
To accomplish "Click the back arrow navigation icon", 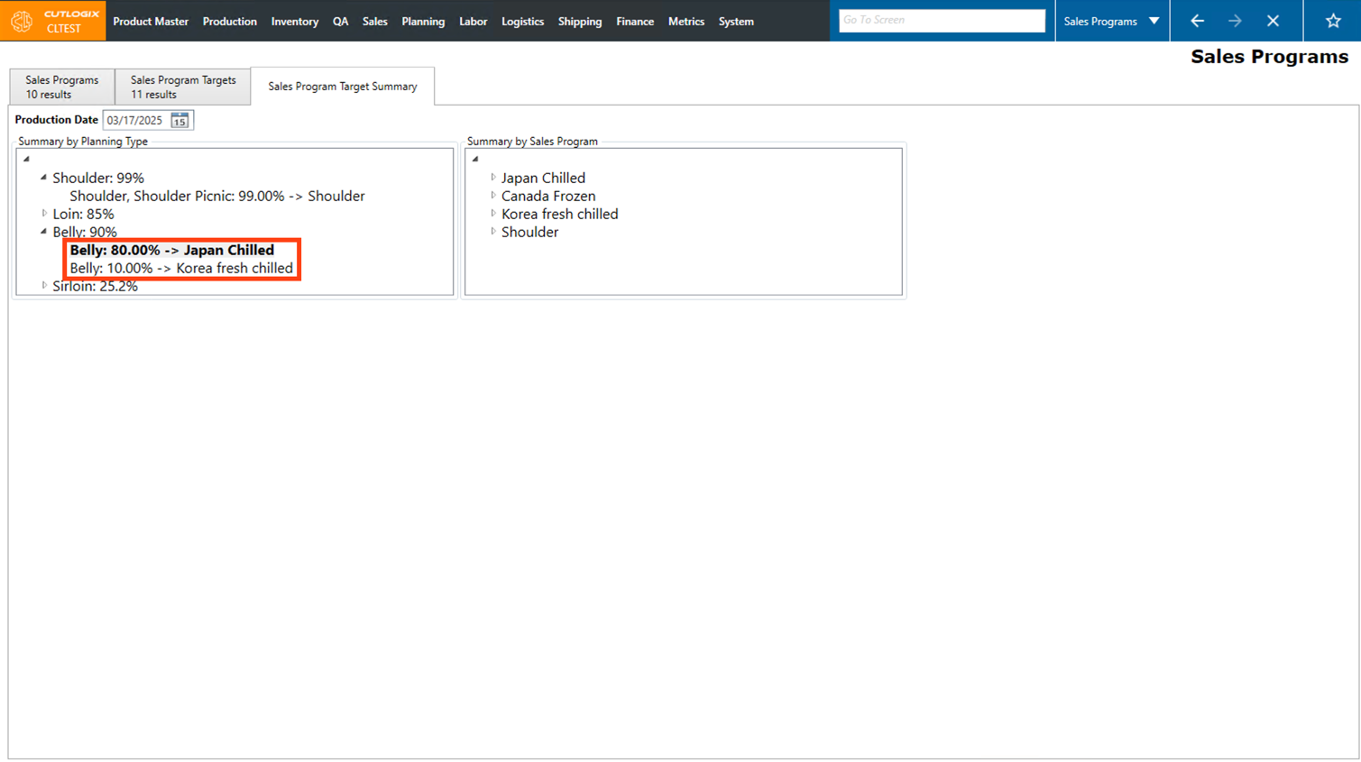I will tap(1197, 21).
